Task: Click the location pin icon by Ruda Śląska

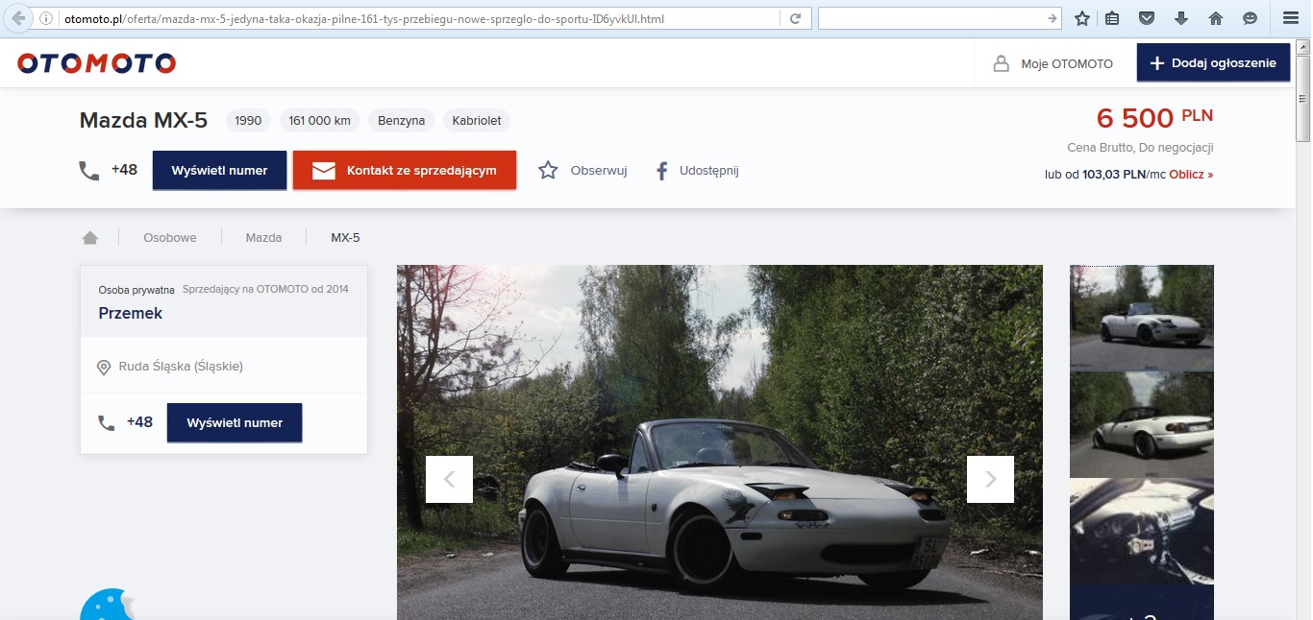Action: (x=104, y=367)
